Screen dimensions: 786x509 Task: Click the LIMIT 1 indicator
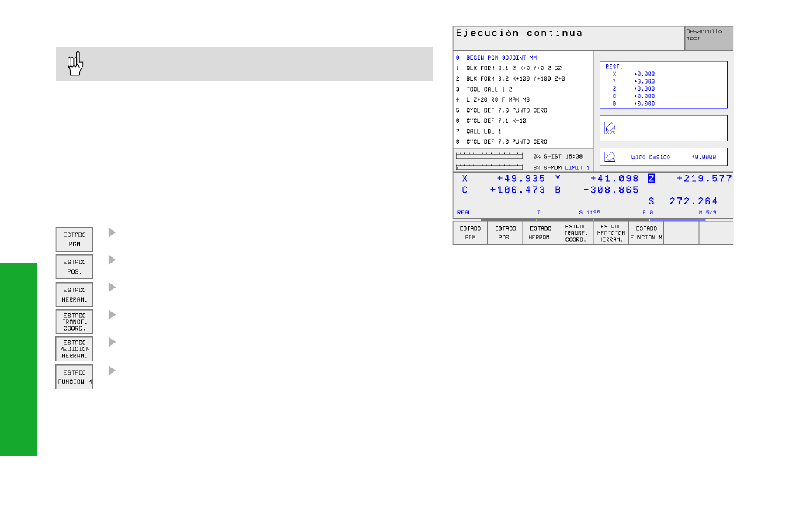577,168
